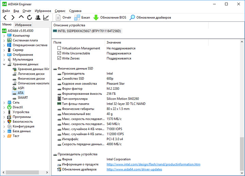The width and height of the screenshot is (245, 176).
Task: Expand the Сервер node chevron
Action: (4, 50)
